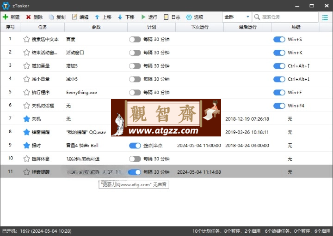Image resolution: width=333 pixels, height=236 pixels.
Task: Enable schedule toggle for 增加音量
Action: coord(135,66)
